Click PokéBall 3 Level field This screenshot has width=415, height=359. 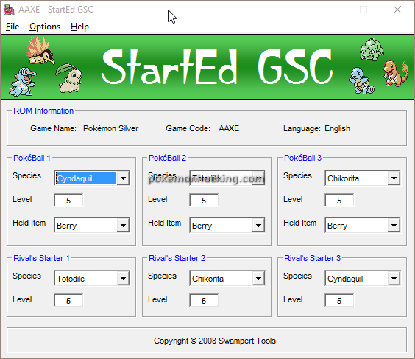tap(339, 201)
